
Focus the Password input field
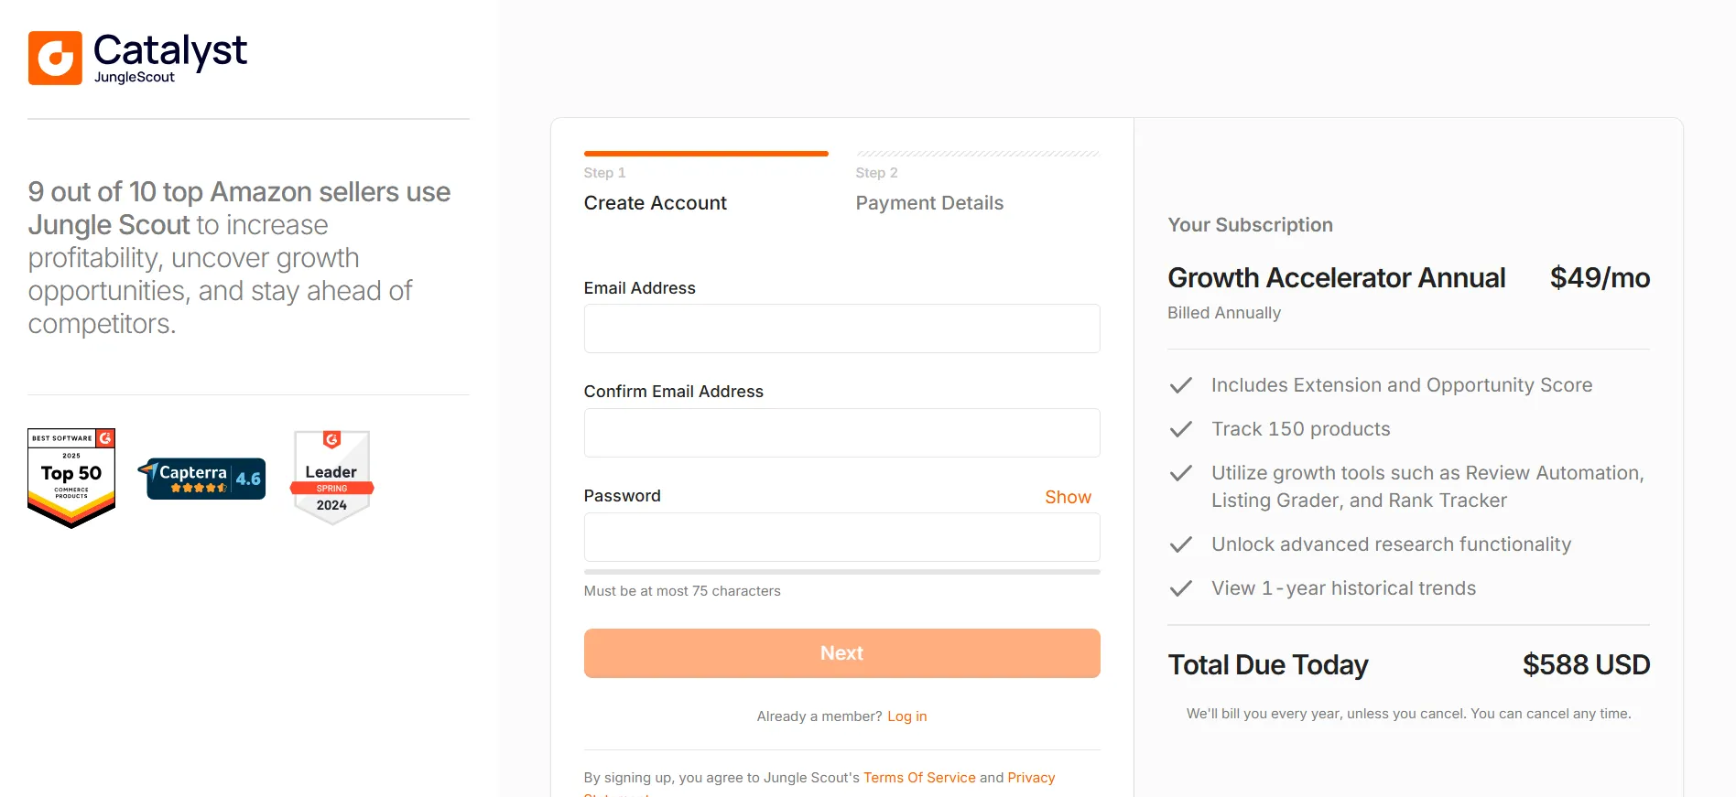coord(841,537)
